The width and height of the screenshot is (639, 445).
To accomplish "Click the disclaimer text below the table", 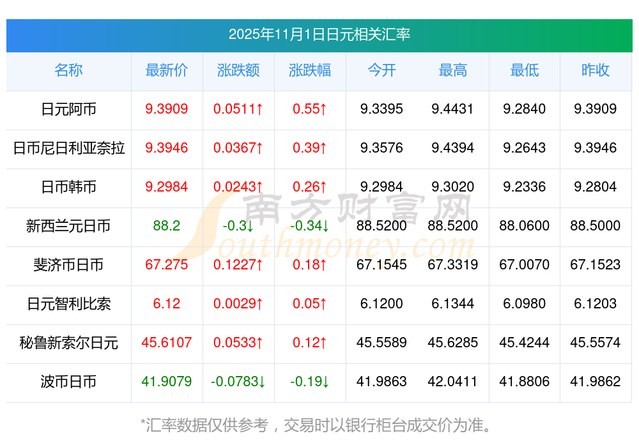I will click(x=319, y=425).
